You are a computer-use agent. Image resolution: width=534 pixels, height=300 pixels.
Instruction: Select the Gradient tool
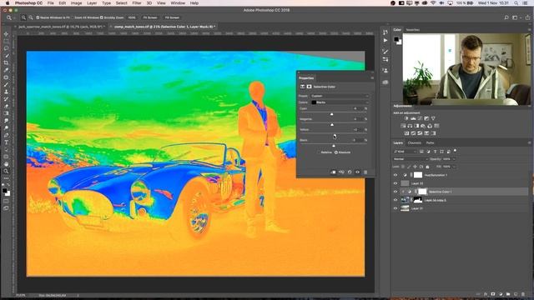pyautogui.click(x=6, y=113)
